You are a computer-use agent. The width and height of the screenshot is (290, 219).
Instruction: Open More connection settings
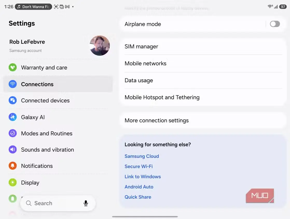pos(203,120)
